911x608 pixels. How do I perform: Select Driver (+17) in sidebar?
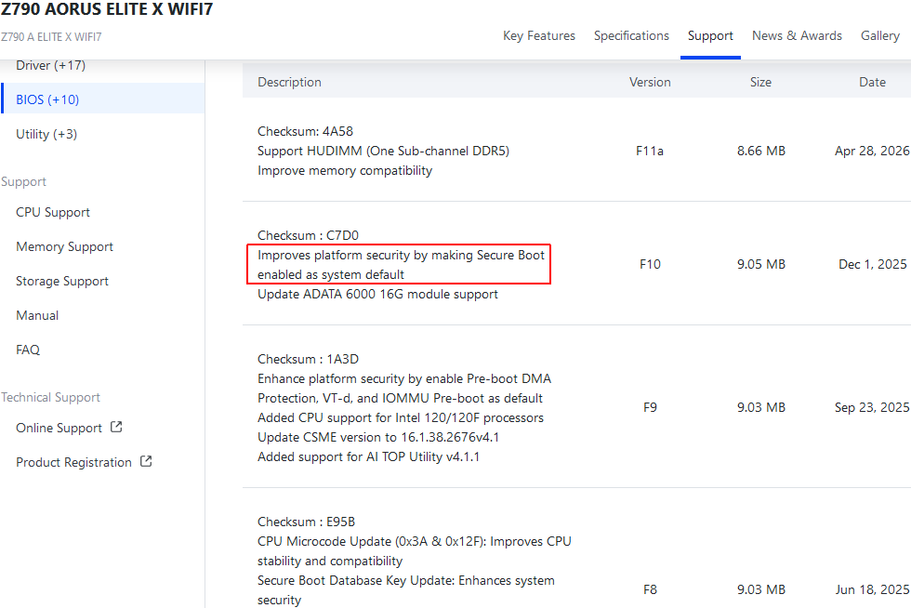tap(50, 65)
